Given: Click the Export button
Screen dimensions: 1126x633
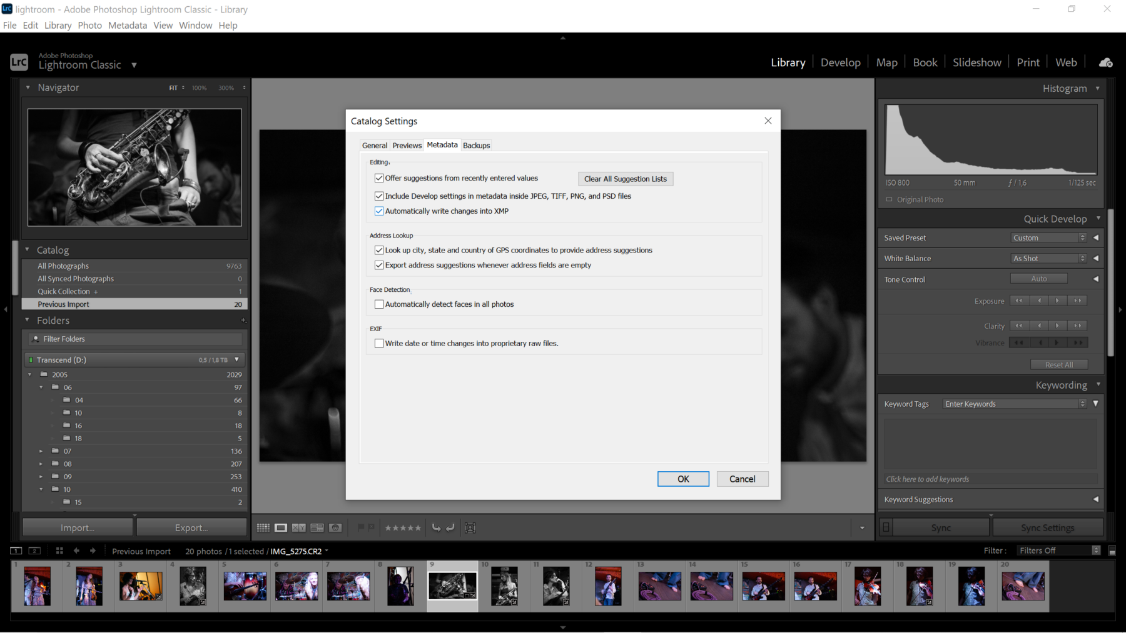Looking at the screenshot, I should point(191,527).
